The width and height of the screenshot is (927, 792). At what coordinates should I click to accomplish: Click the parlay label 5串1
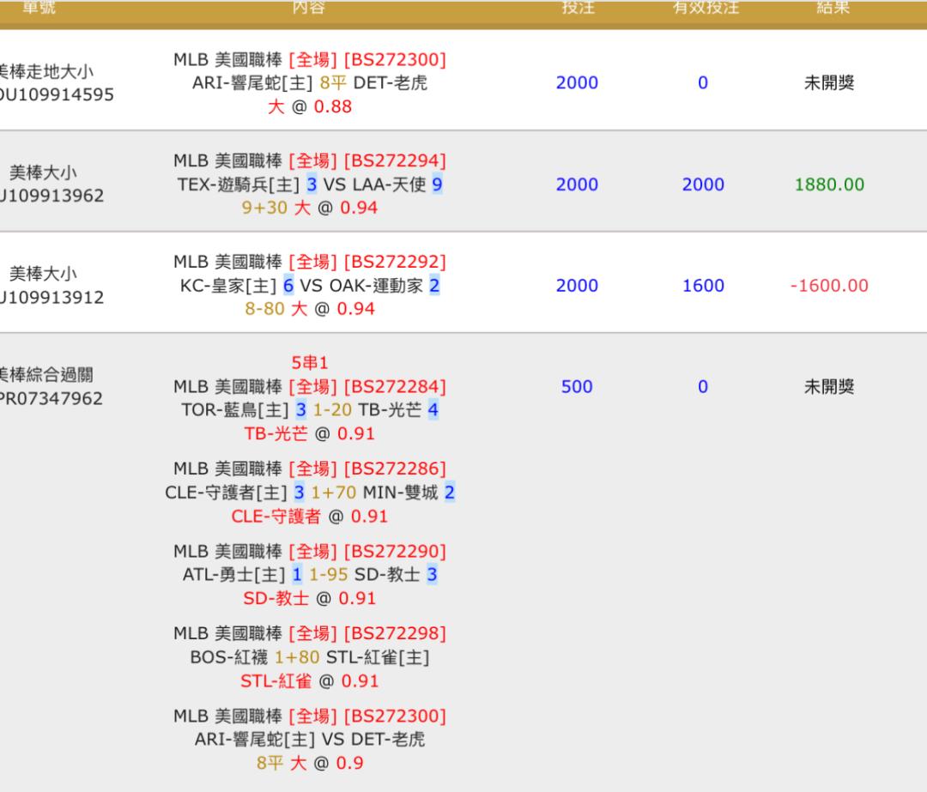310,362
